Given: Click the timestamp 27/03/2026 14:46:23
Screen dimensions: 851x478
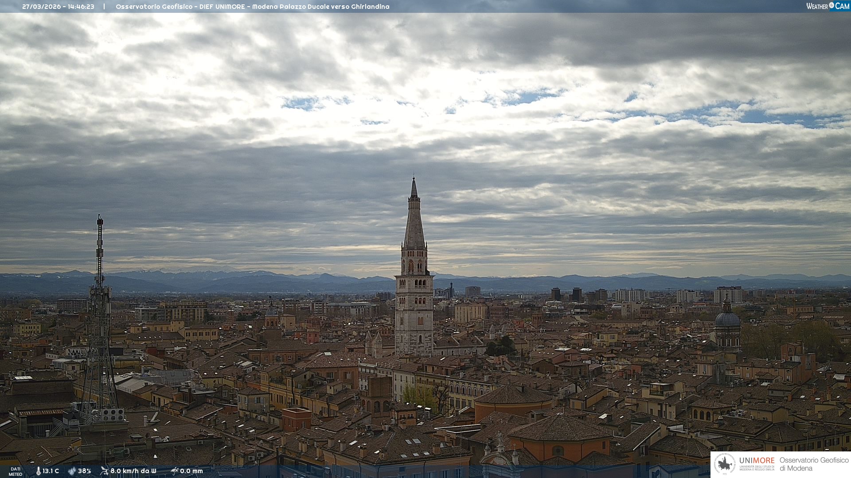Looking at the screenshot, I should point(58,7).
